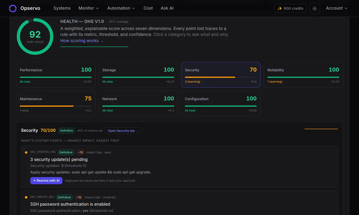The width and height of the screenshot is (359, 215).
Task: Open Ask AI in the navigation
Action: pos(167,8)
